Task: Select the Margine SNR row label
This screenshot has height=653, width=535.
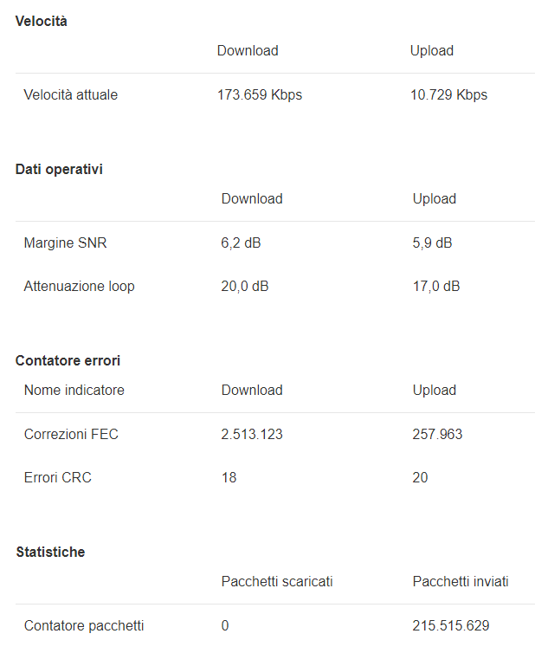Action: [66, 243]
